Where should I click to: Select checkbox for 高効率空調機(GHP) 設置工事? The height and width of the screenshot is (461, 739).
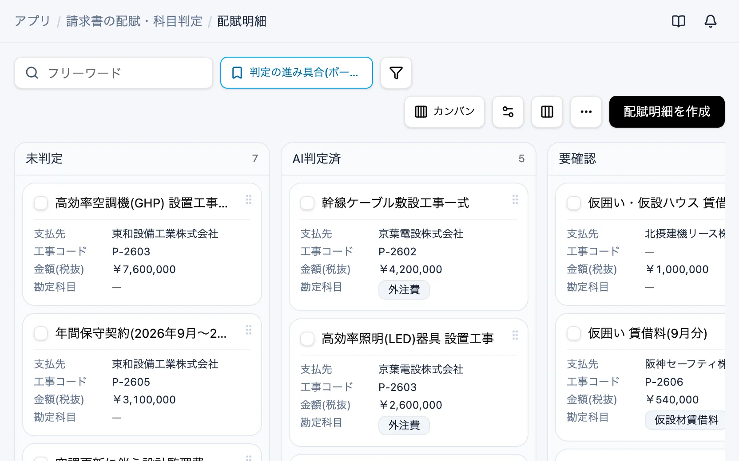pos(41,203)
